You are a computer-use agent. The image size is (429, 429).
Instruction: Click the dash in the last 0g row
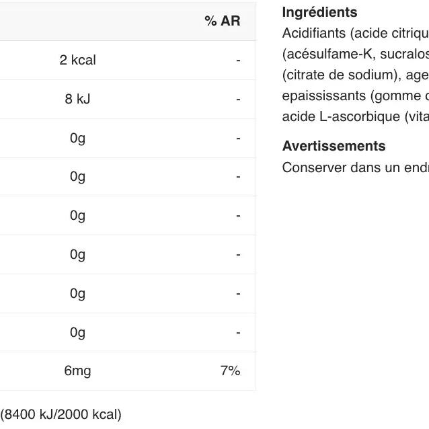point(238,332)
